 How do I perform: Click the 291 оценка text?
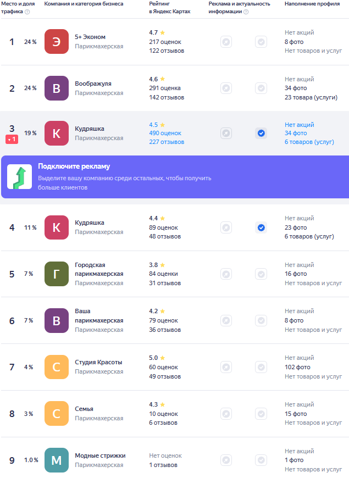coord(165,88)
